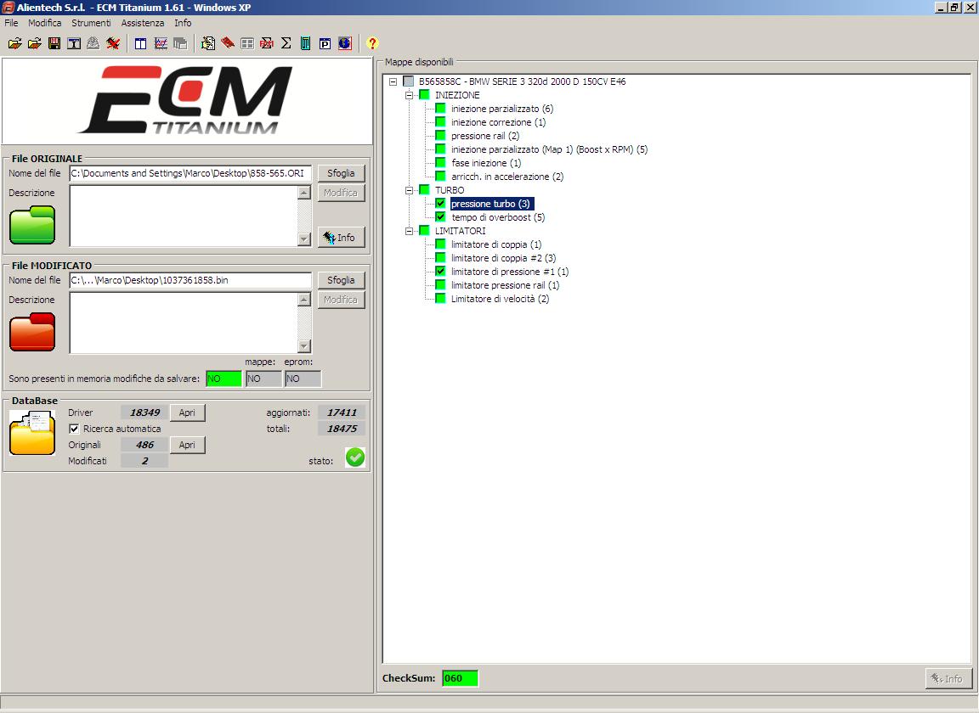This screenshot has width=979, height=713.
Task: Click the original file name path field
Action: (x=190, y=173)
